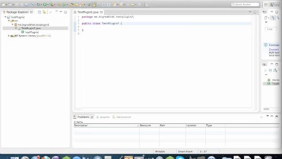The width and height of the screenshot is (282, 159).
Task: Click the Open Perspective icon
Action: [266, 5]
